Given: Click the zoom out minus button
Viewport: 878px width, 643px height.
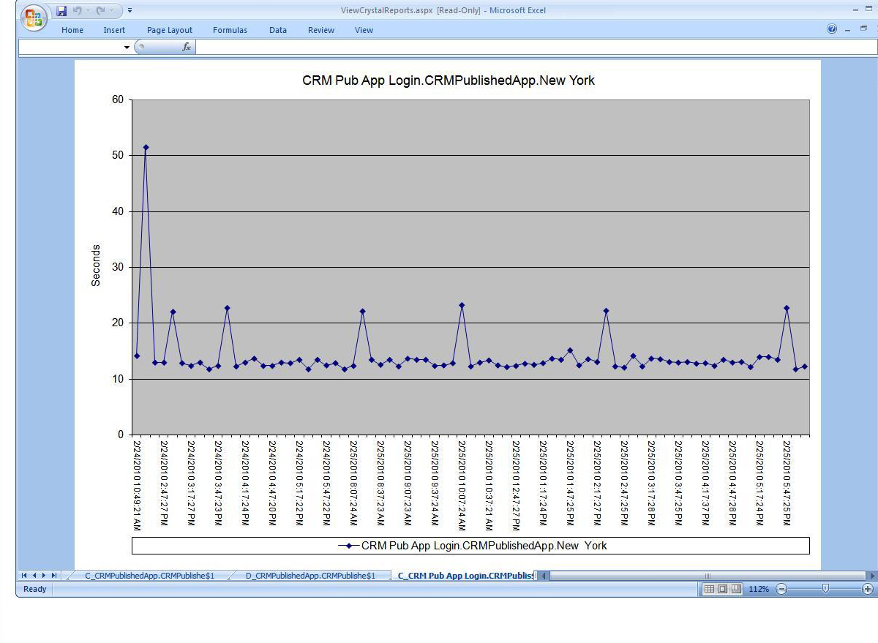Looking at the screenshot, I should [x=781, y=589].
